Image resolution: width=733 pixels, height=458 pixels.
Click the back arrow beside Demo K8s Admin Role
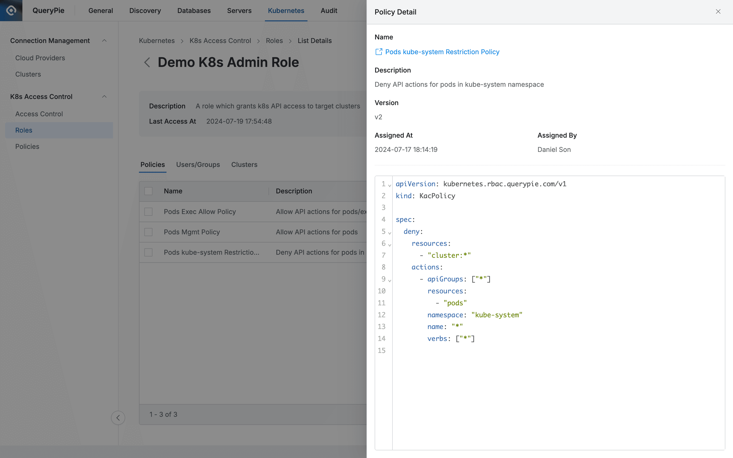tap(147, 62)
